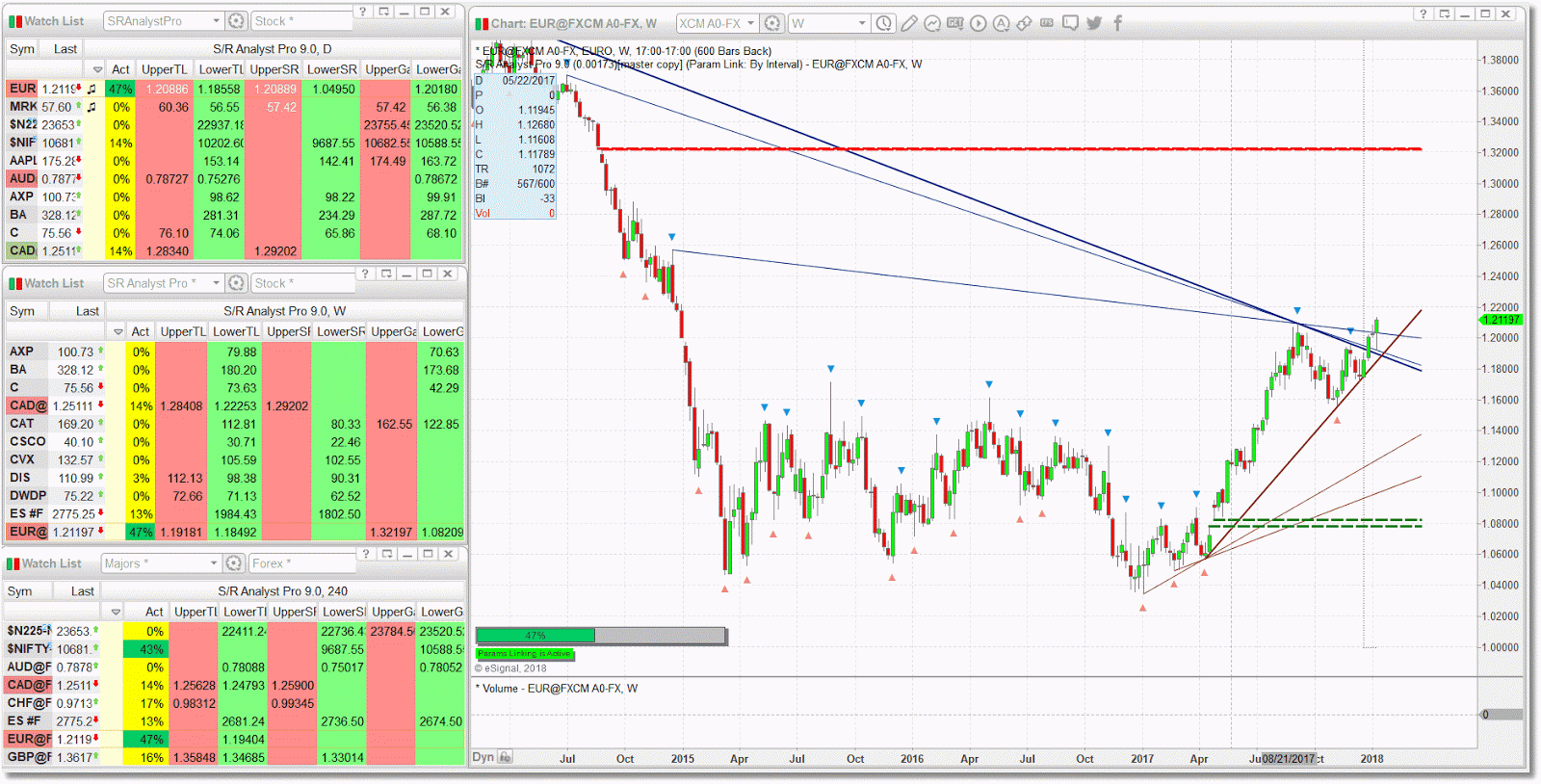Viewport: 1541px width, 784px height.
Task: Select the DWDP row in weekly watch list
Action: point(235,496)
